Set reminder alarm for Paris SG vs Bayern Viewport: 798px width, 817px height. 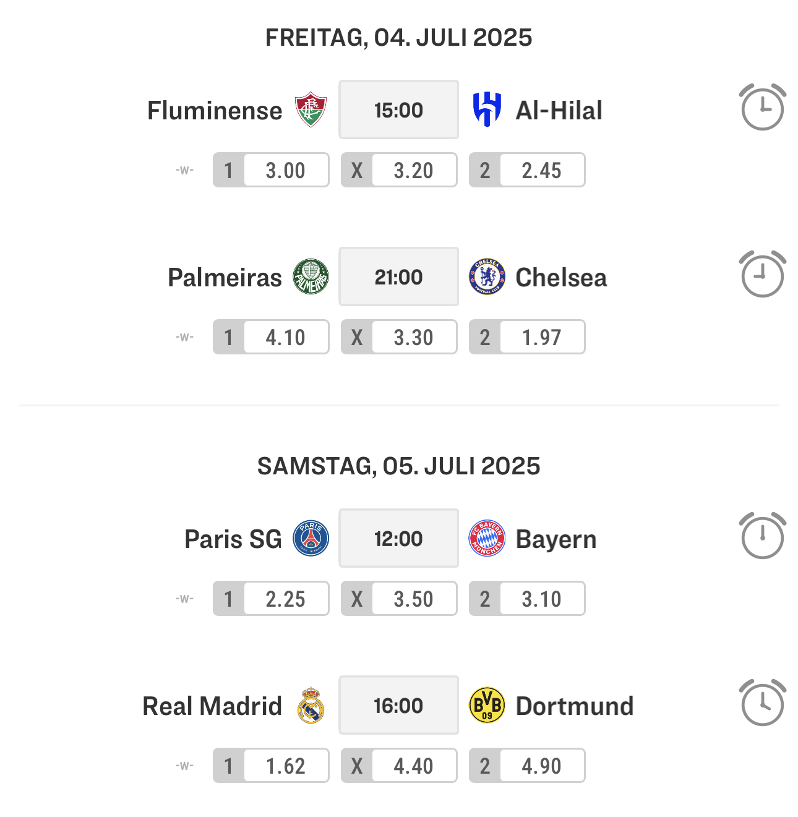click(x=763, y=536)
